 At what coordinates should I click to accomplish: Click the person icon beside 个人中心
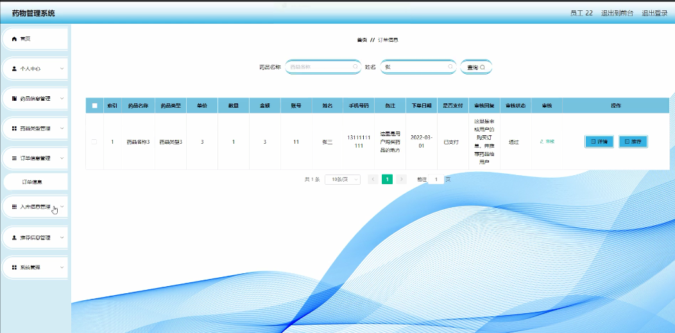pyautogui.click(x=14, y=69)
